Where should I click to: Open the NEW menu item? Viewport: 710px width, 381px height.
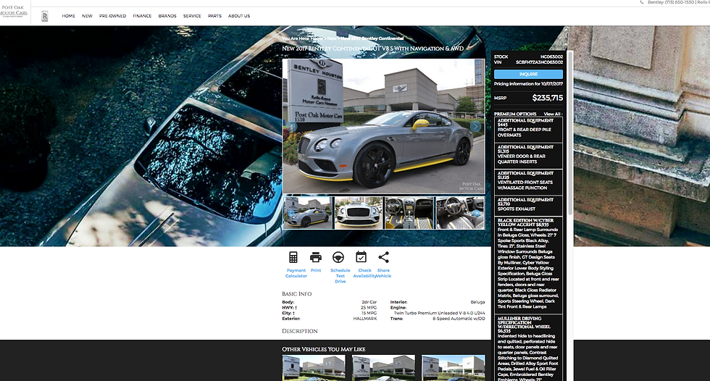pos(87,16)
